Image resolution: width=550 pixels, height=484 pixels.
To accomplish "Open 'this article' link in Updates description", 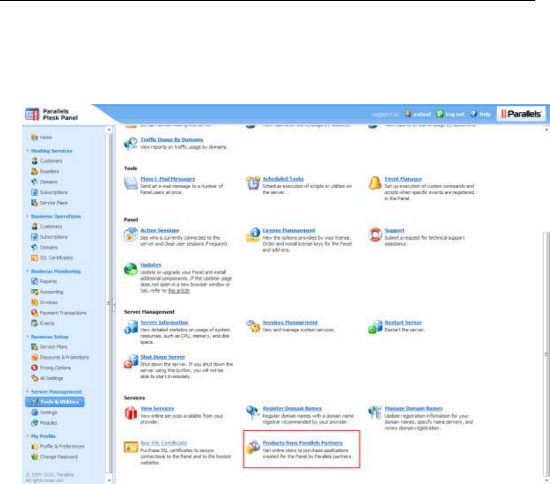I will coord(179,291).
